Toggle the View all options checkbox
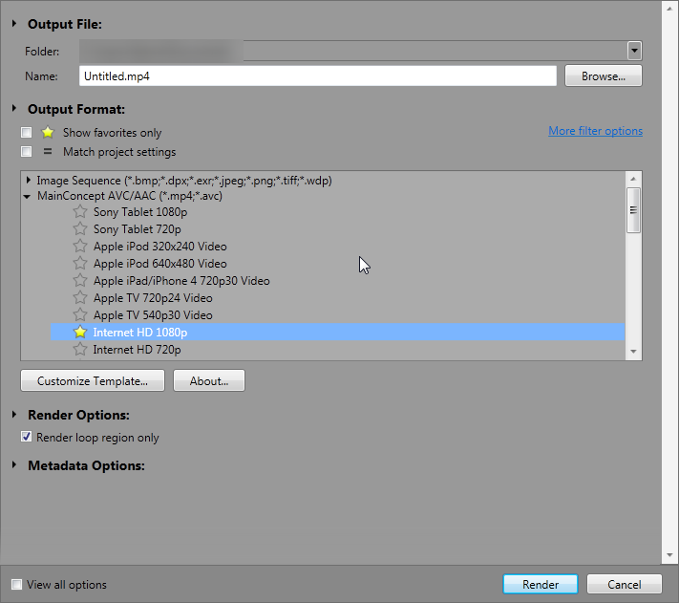The image size is (679, 603). pyautogui.click(x=16, y=585)
